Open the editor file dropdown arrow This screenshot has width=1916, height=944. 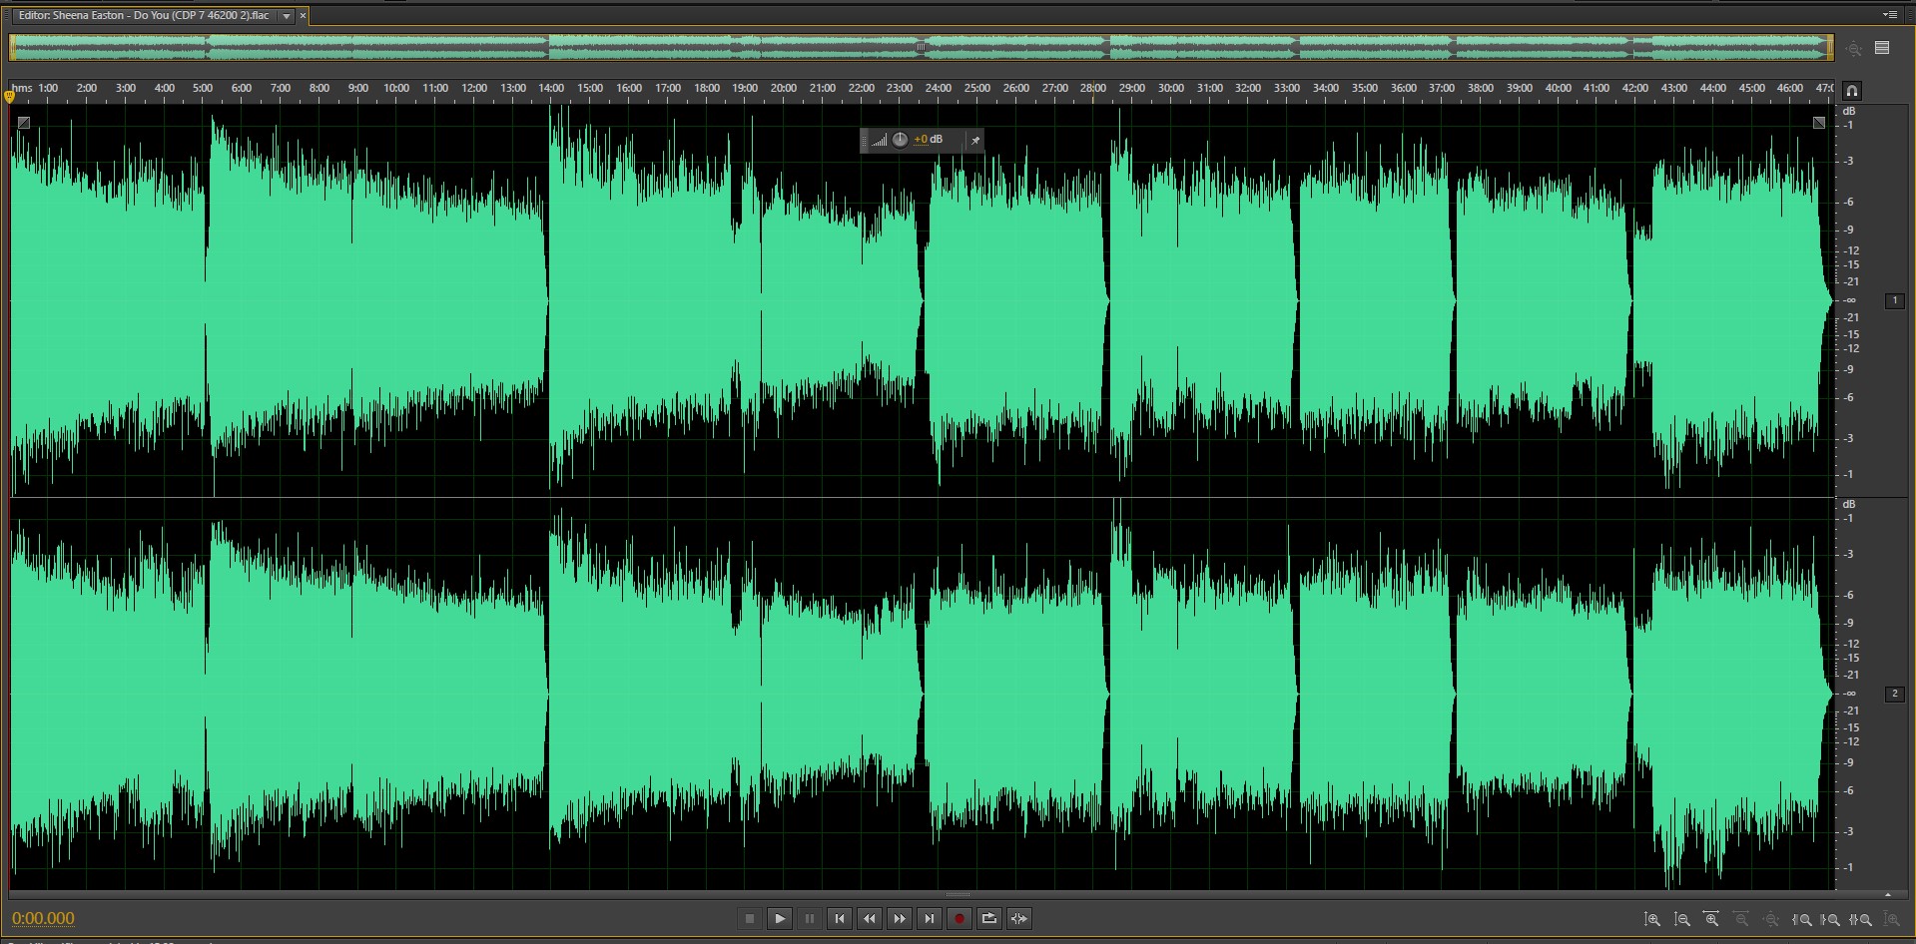287,16
